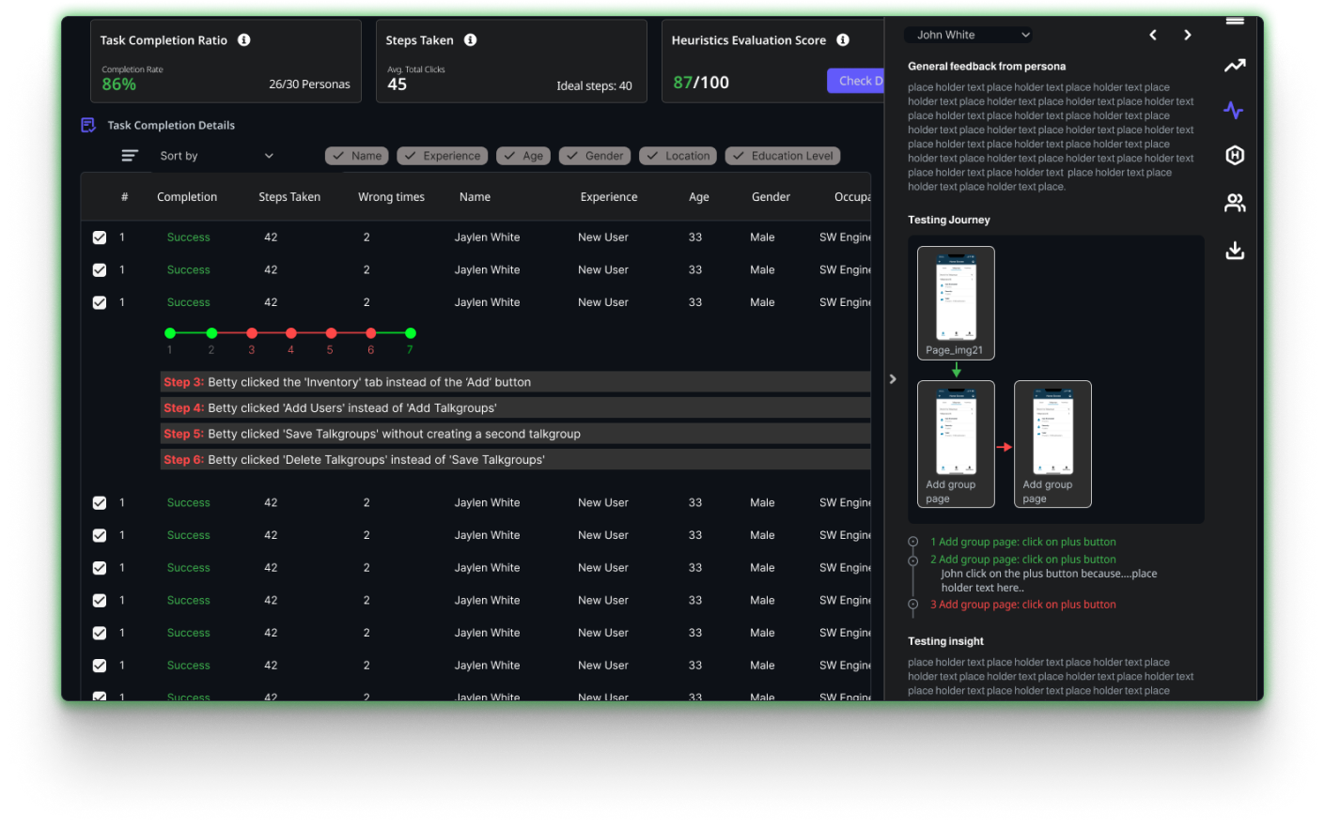Click info icon beside Heuristics Evaluation Score
Viewport: 1325px width, 828px height.
tap(843, 40)
